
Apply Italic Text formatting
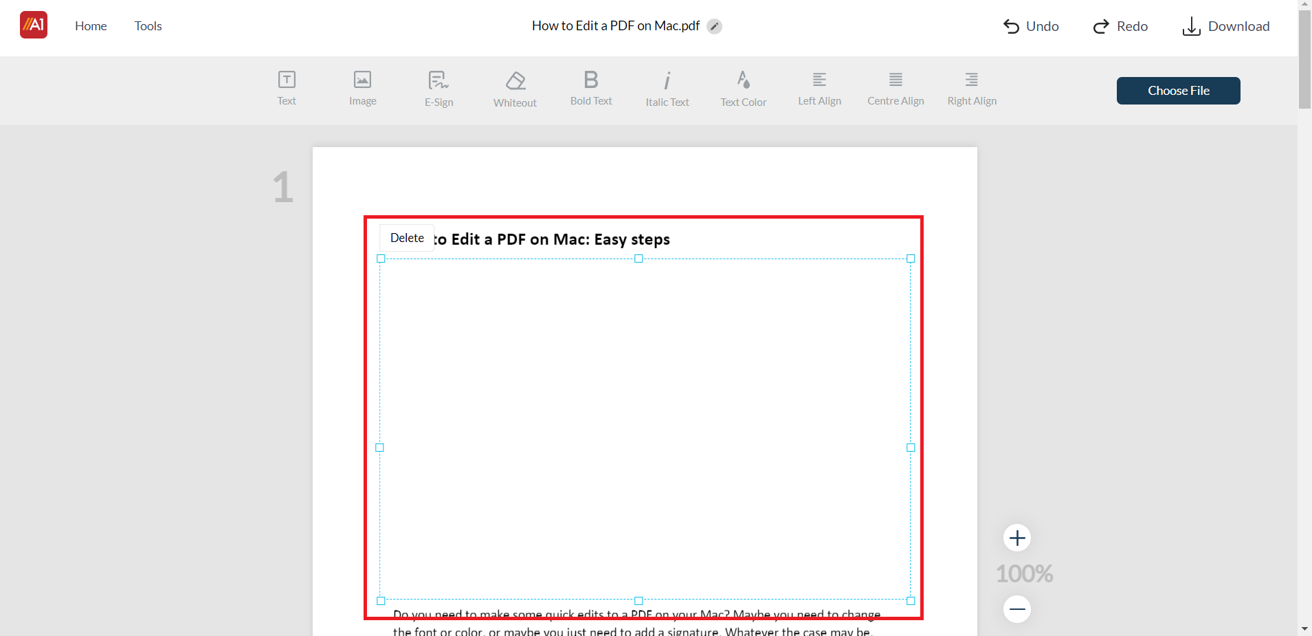[667, 88]
